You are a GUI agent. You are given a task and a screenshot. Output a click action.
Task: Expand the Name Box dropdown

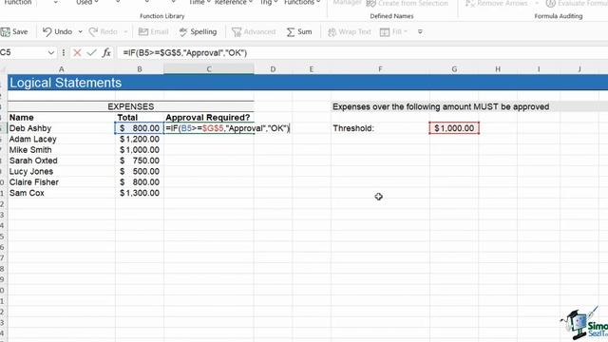click(x=50, y=53)
